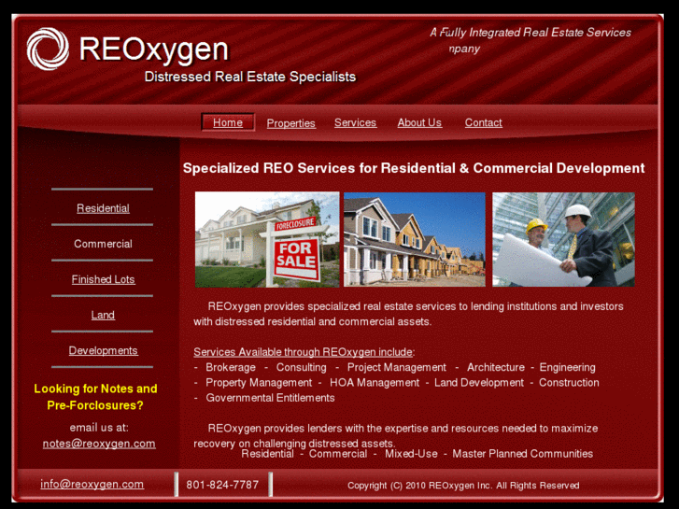Click the REOxygen swirl logo icon
The width and height of the screenshot is (679, 509).
point(48,49)
